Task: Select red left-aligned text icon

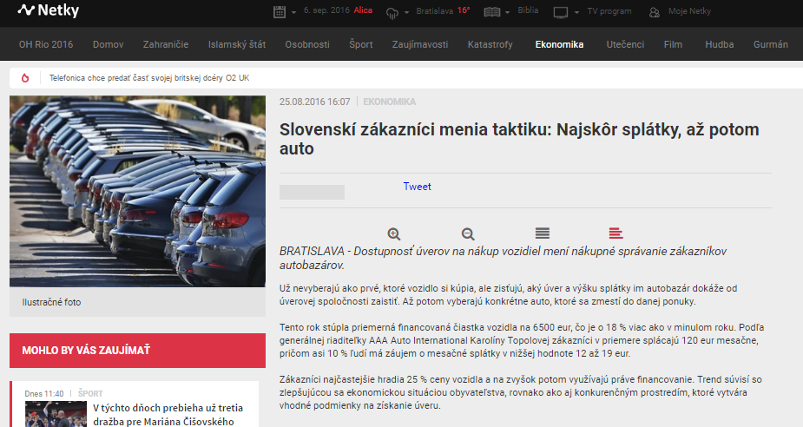Action: pyautogui.click(x=616, y=233)
